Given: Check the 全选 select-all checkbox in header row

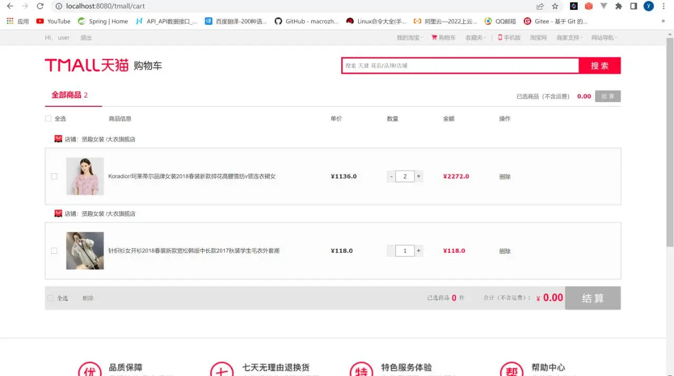Looking at the screenshot, I should tap(48, 118).
